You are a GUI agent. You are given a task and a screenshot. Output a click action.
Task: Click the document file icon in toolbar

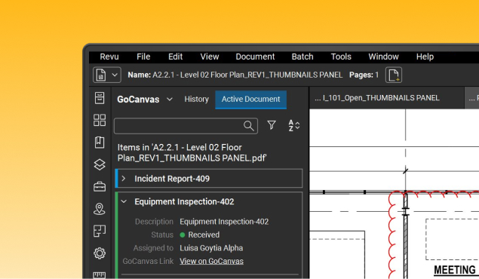click(x=101, y=75)
